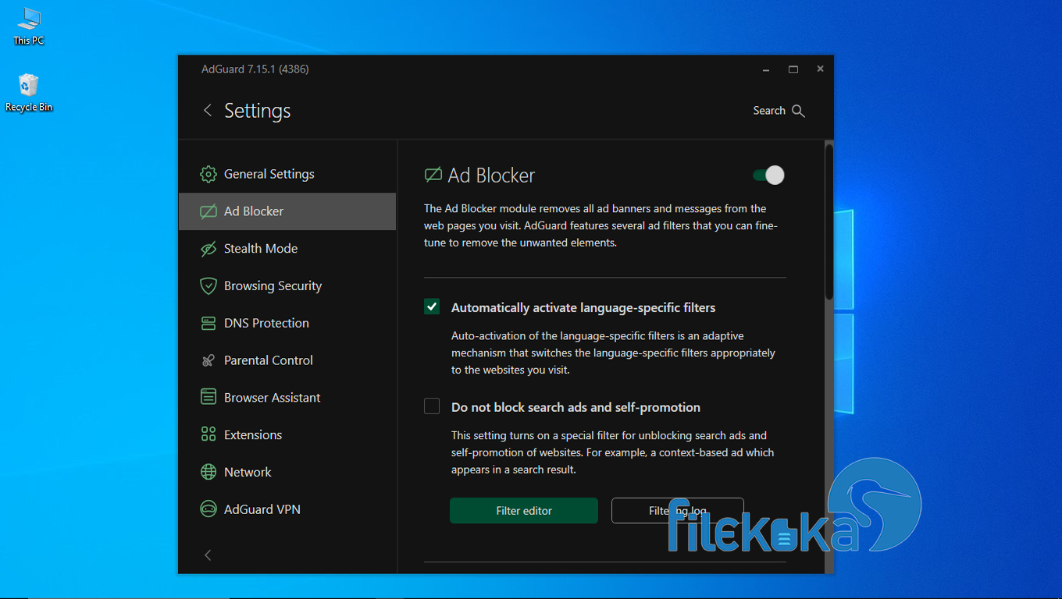Click the AdGuard 7.15.1 (4386) window title
Screen dimensions: 1062x599
[x=255, y=69]
